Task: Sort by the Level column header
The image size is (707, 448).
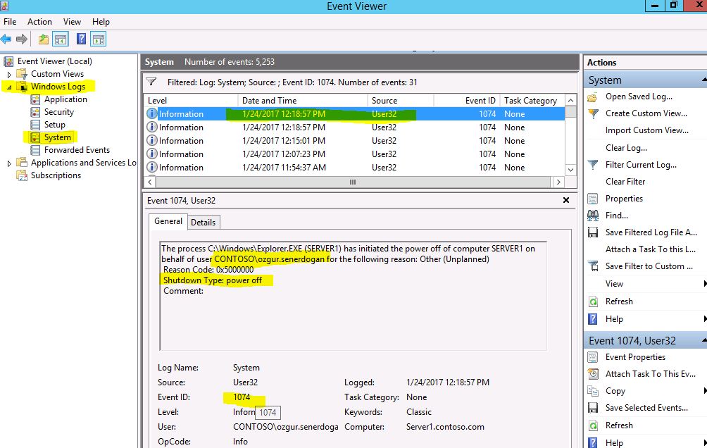Action: point(191,101)
